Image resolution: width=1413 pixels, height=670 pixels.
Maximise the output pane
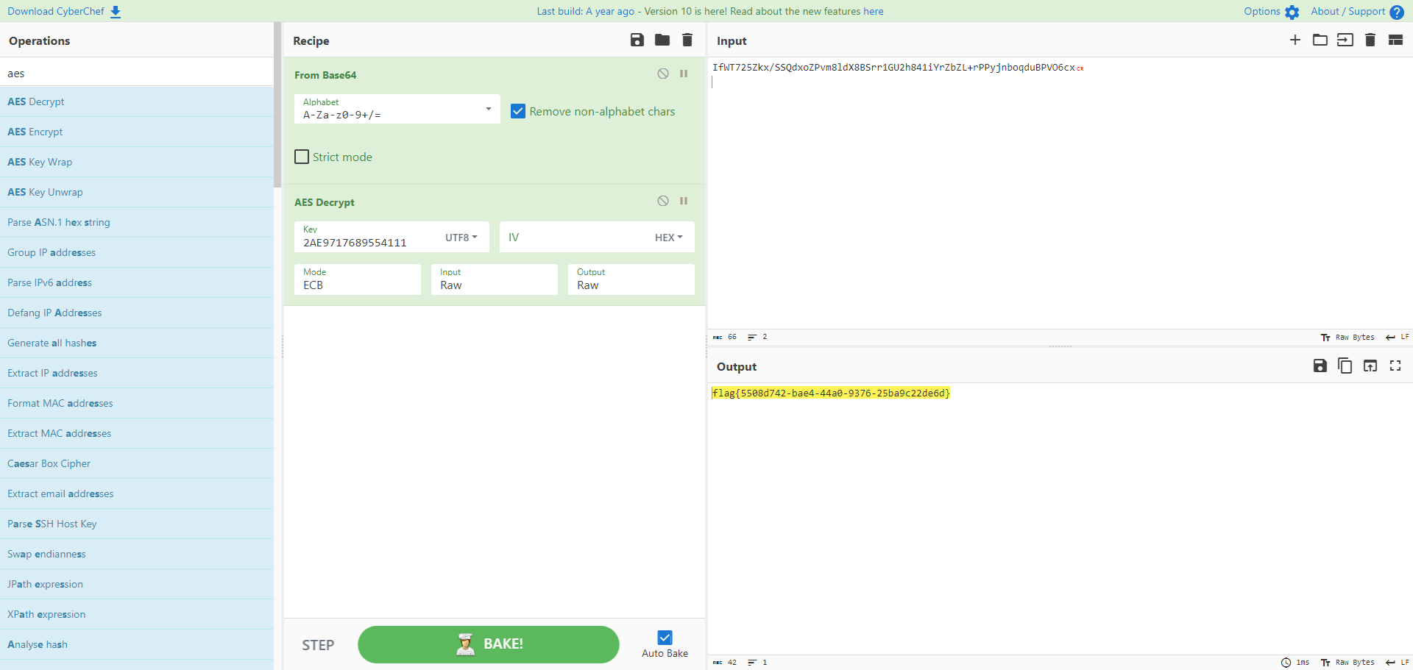[1395, 366]
